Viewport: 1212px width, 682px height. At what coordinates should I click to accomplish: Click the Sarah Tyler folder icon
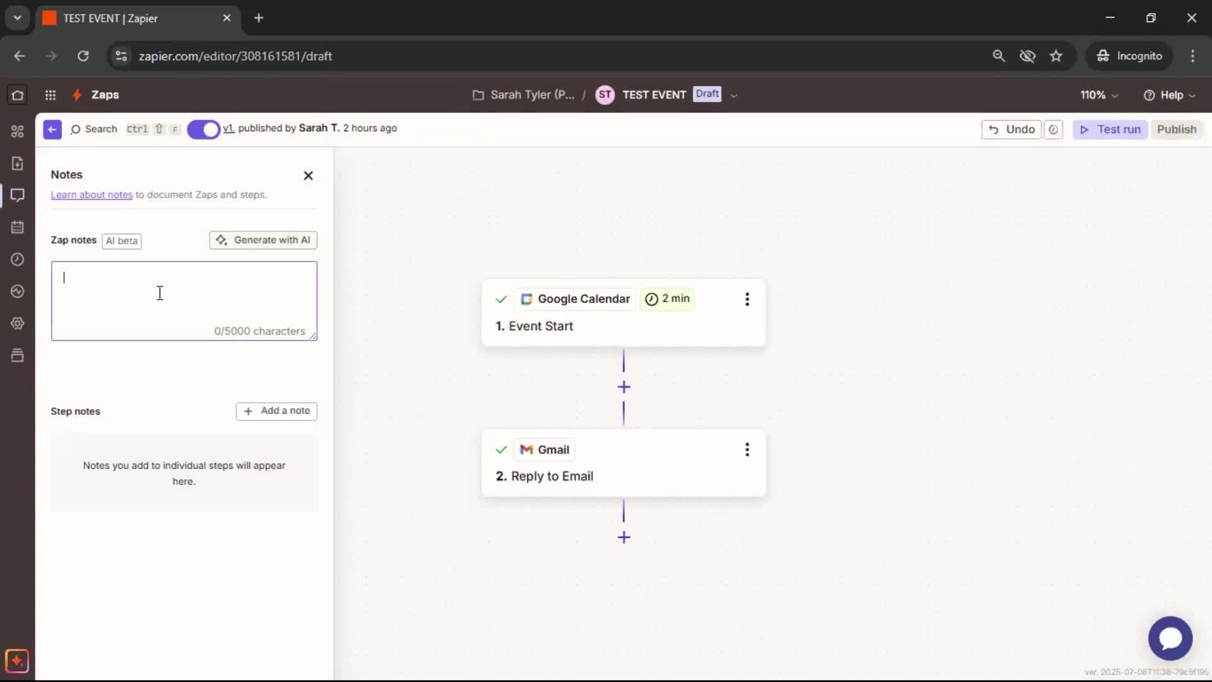click(x=478, y=95)
